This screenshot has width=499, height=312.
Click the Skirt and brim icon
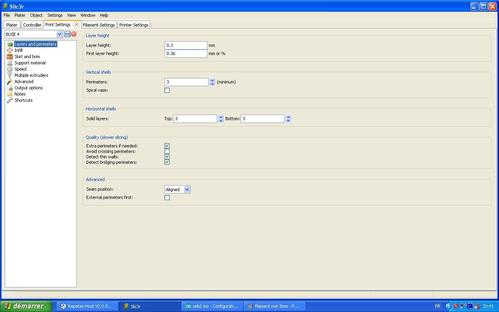pyautogui.click(x=10, y=57)
